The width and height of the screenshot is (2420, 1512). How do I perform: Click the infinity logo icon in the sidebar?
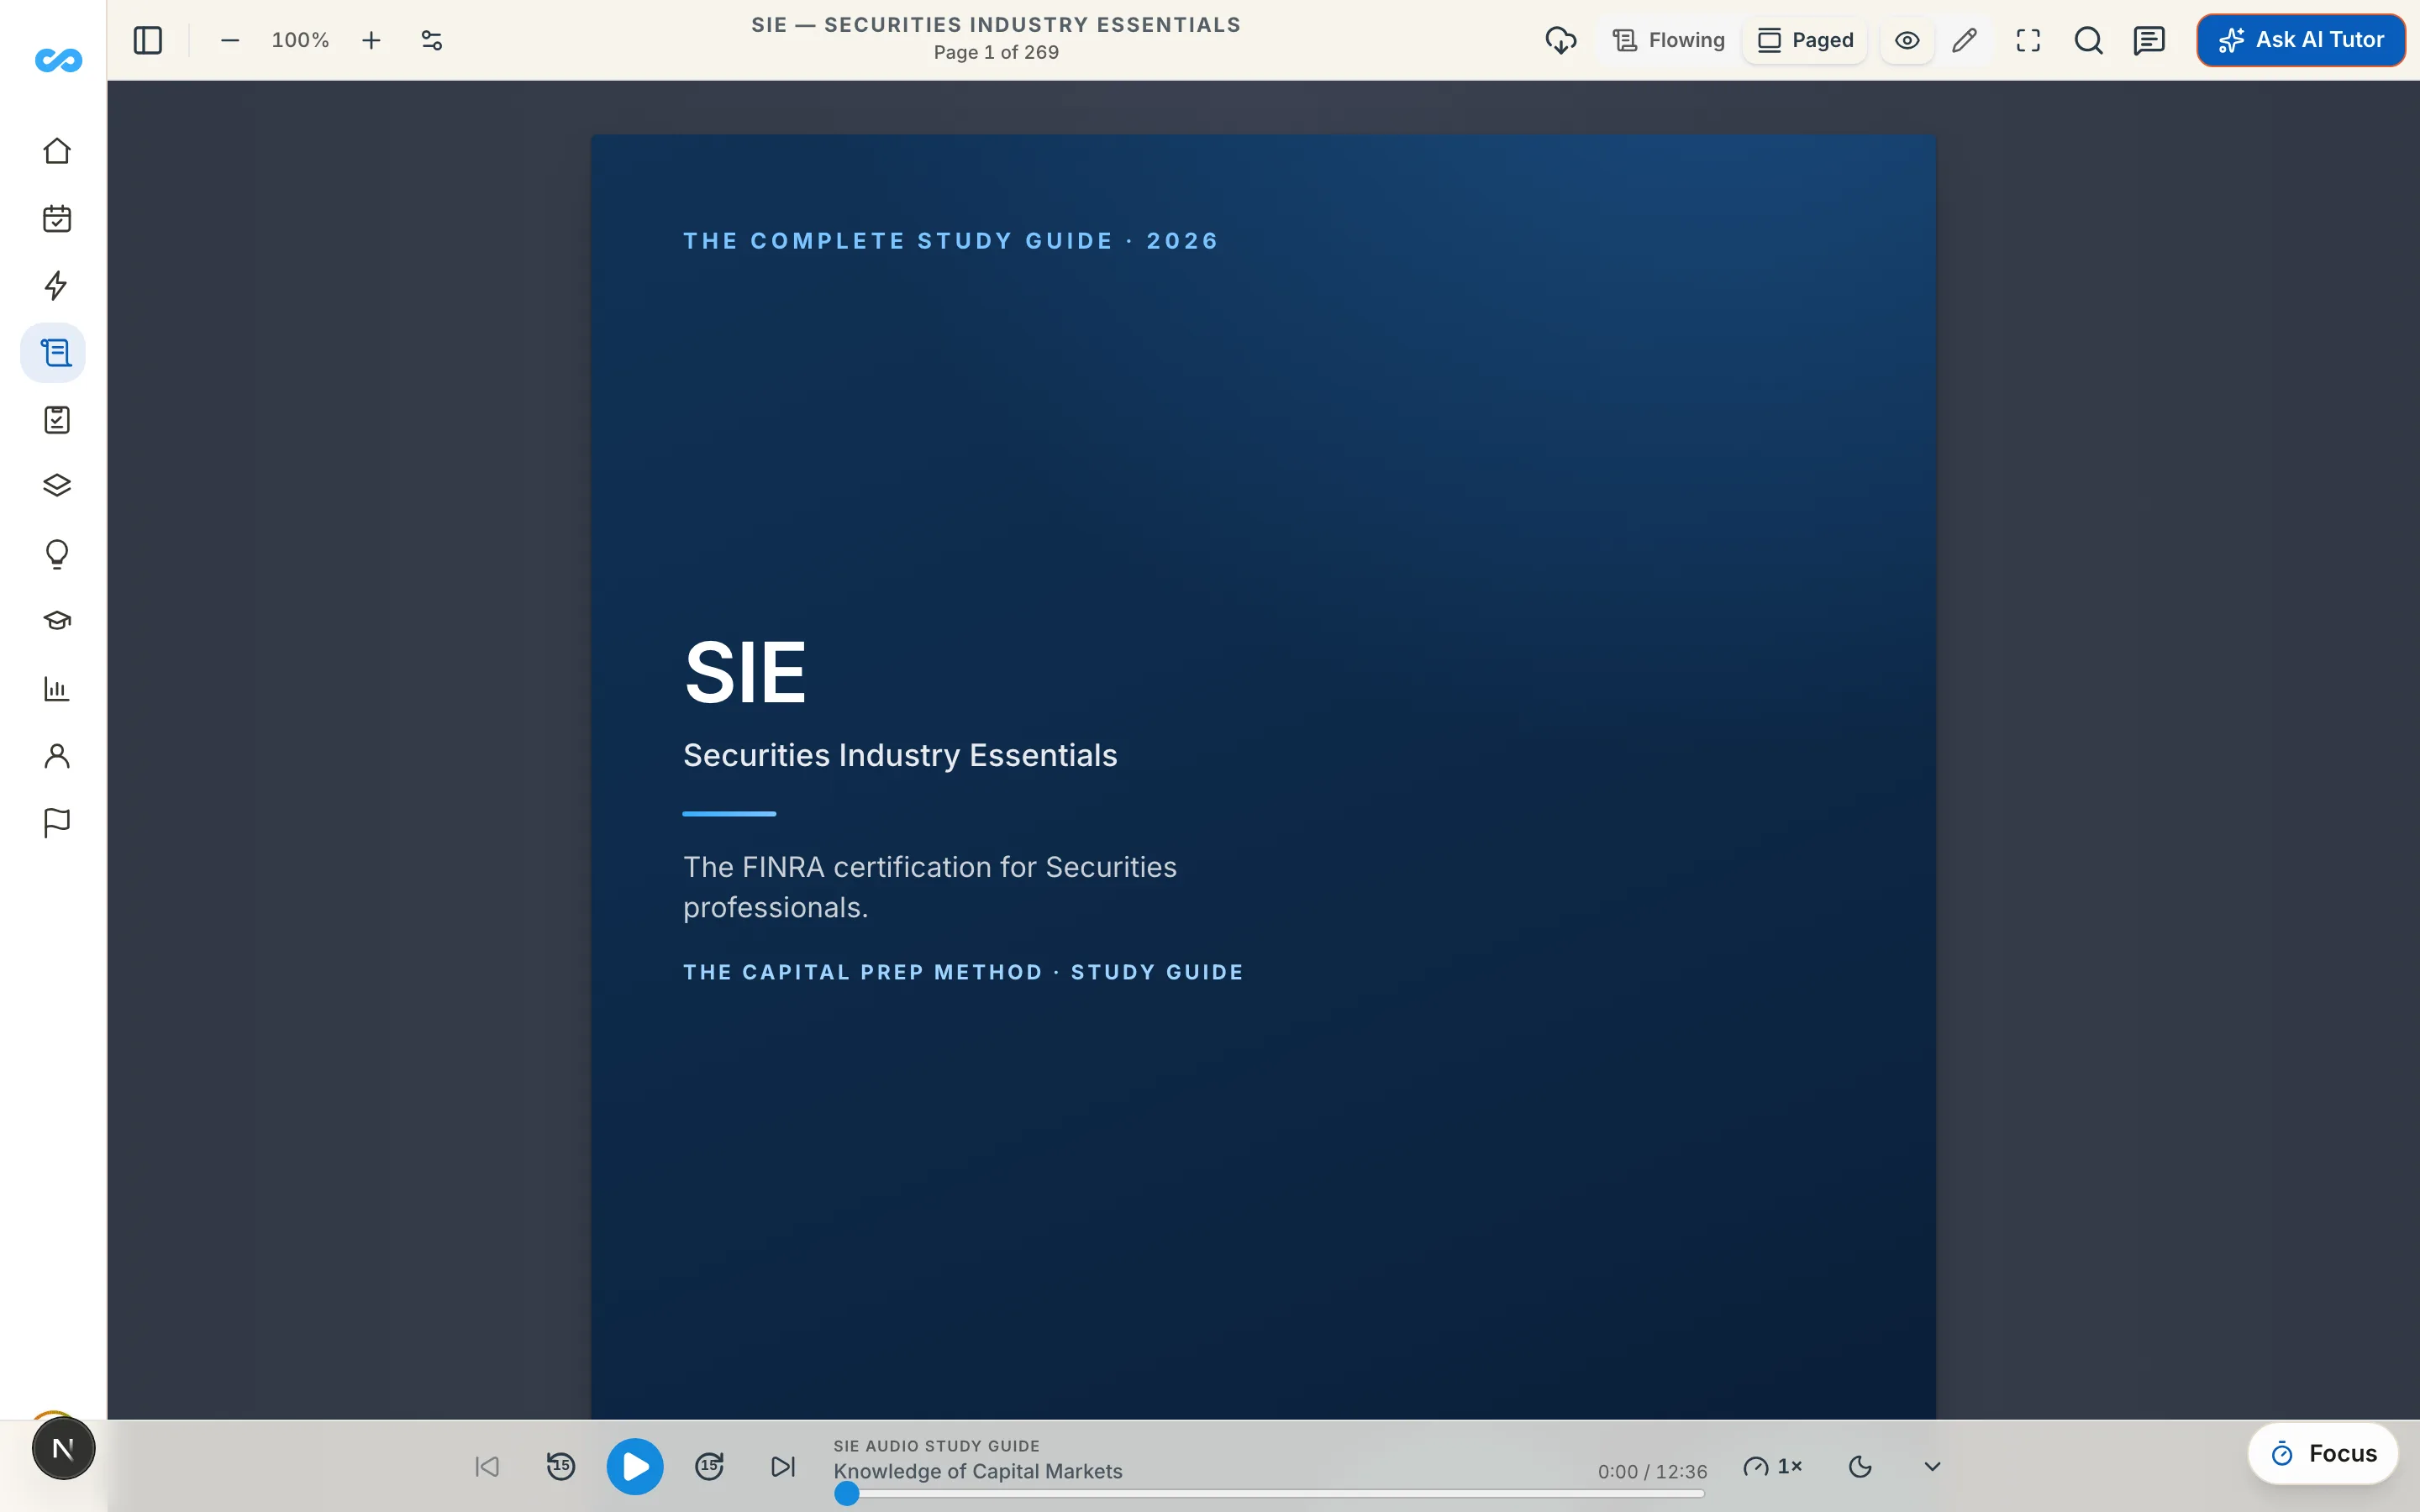click(58, 61)
